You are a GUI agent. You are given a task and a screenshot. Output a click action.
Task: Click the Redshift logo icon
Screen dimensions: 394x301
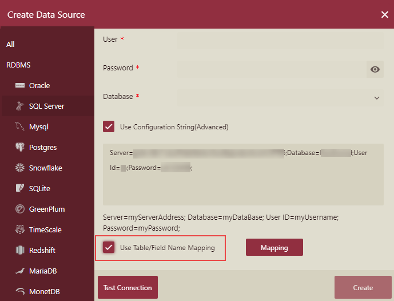20,250
